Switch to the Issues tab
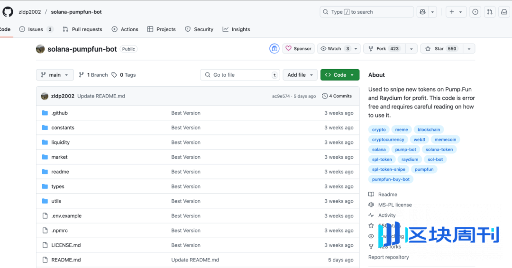The width and height of the screenshot is (512, 268). 36,29
